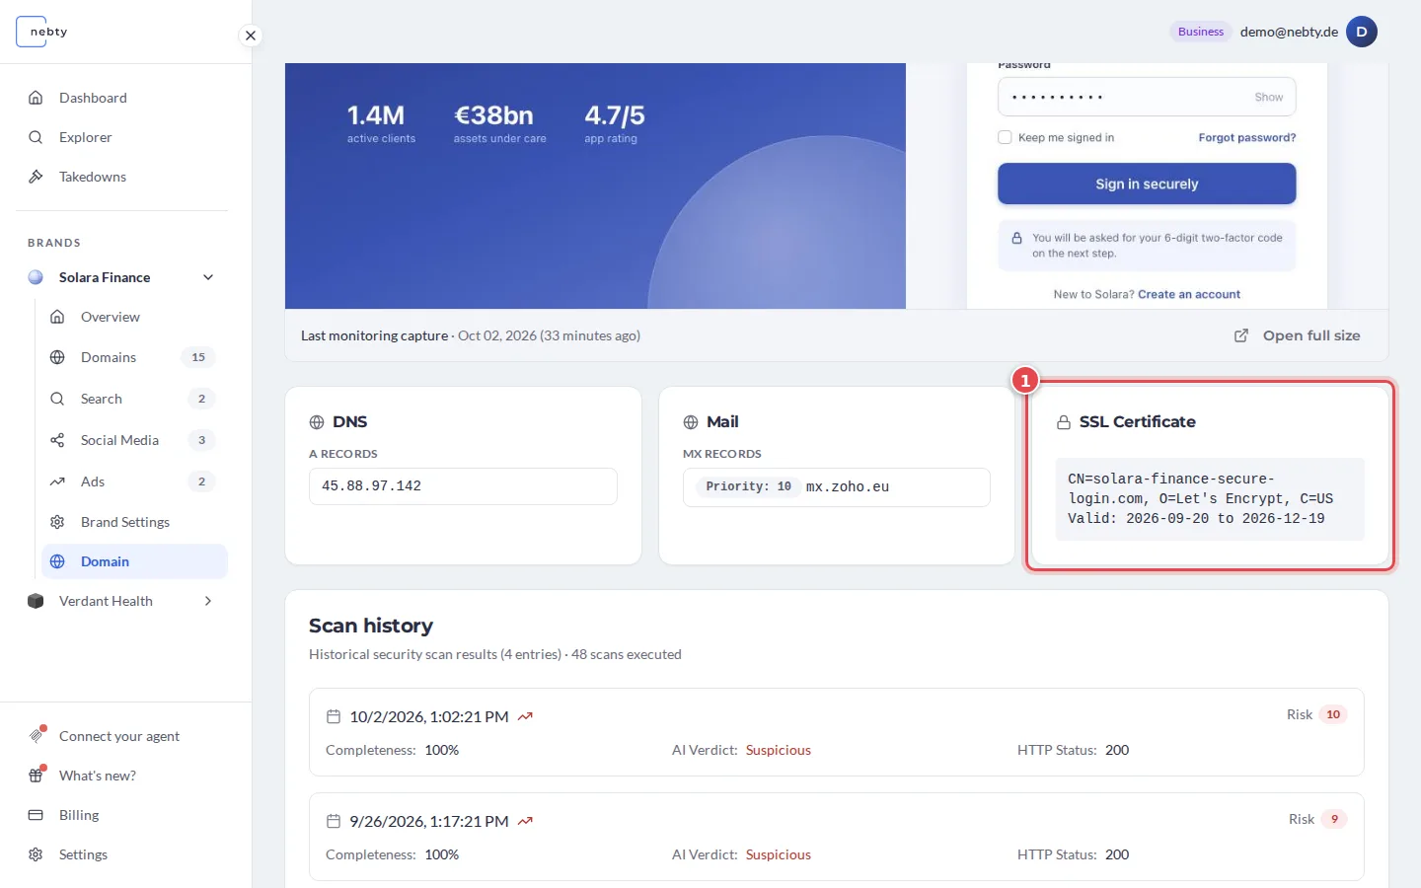The width and height of the screenshot is (1421, 888).
Task: Collapse the Solara Finance brand chevron
Action: tap(208, 277)
